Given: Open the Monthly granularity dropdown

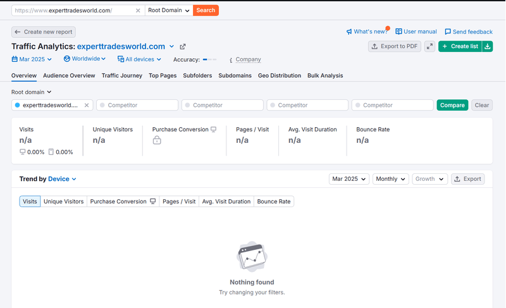Looking at the screenshot, I should pos(390,179).
